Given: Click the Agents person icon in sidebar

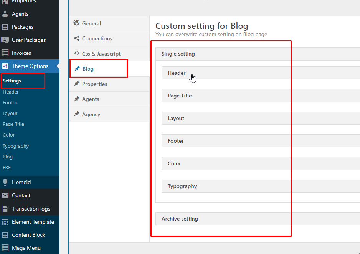Looking at the screenshot, I should [x=5, y=14].
